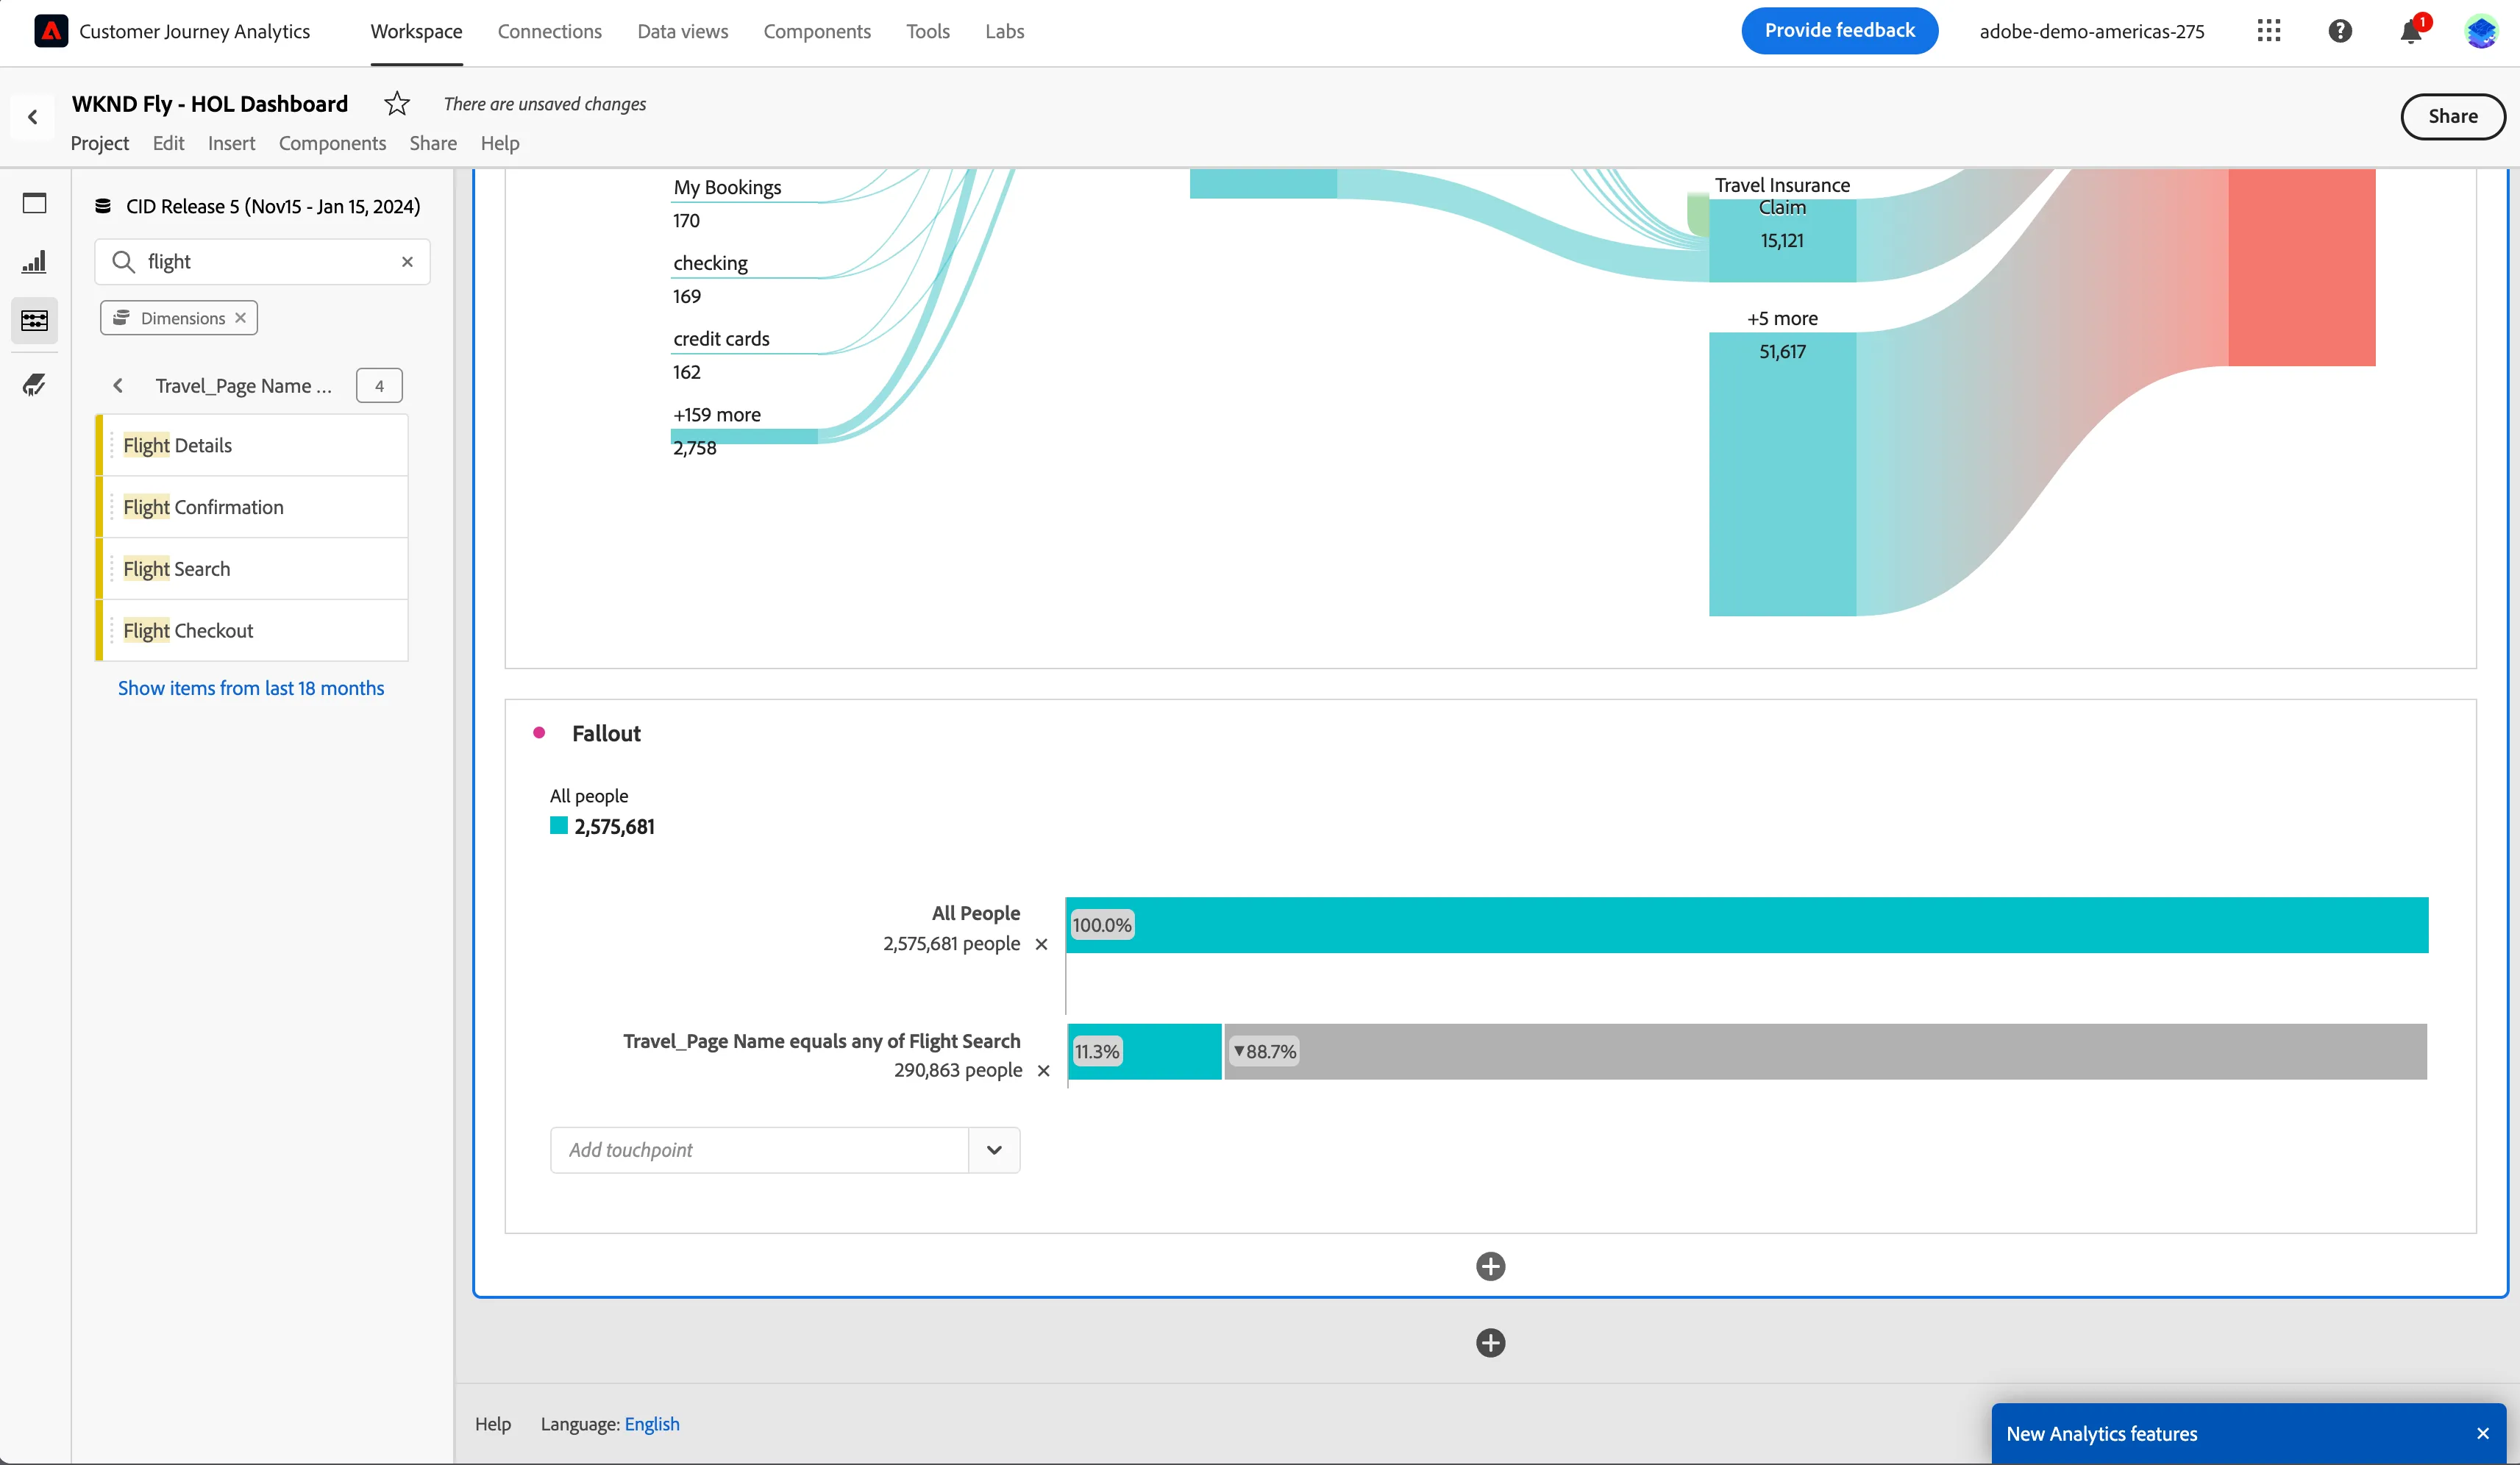Image resolution: width=2520 pixels, height=1465 pixels.
Task: Go back with the left arrow beside project title
Action: click(33, 117)
